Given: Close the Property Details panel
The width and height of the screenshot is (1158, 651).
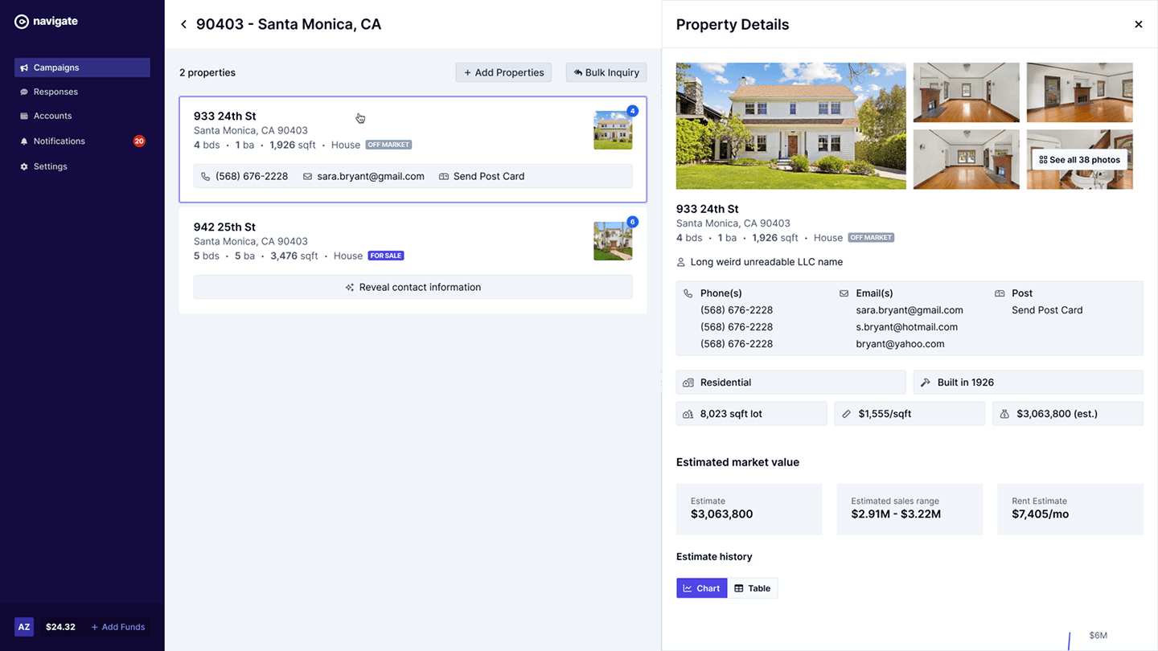Looking at the screenshot, I should (x=1138, y=24).
